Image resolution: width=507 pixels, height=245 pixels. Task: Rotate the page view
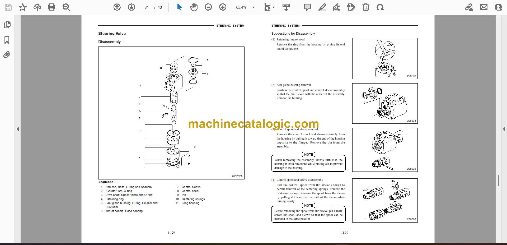[x=380, y=7]
